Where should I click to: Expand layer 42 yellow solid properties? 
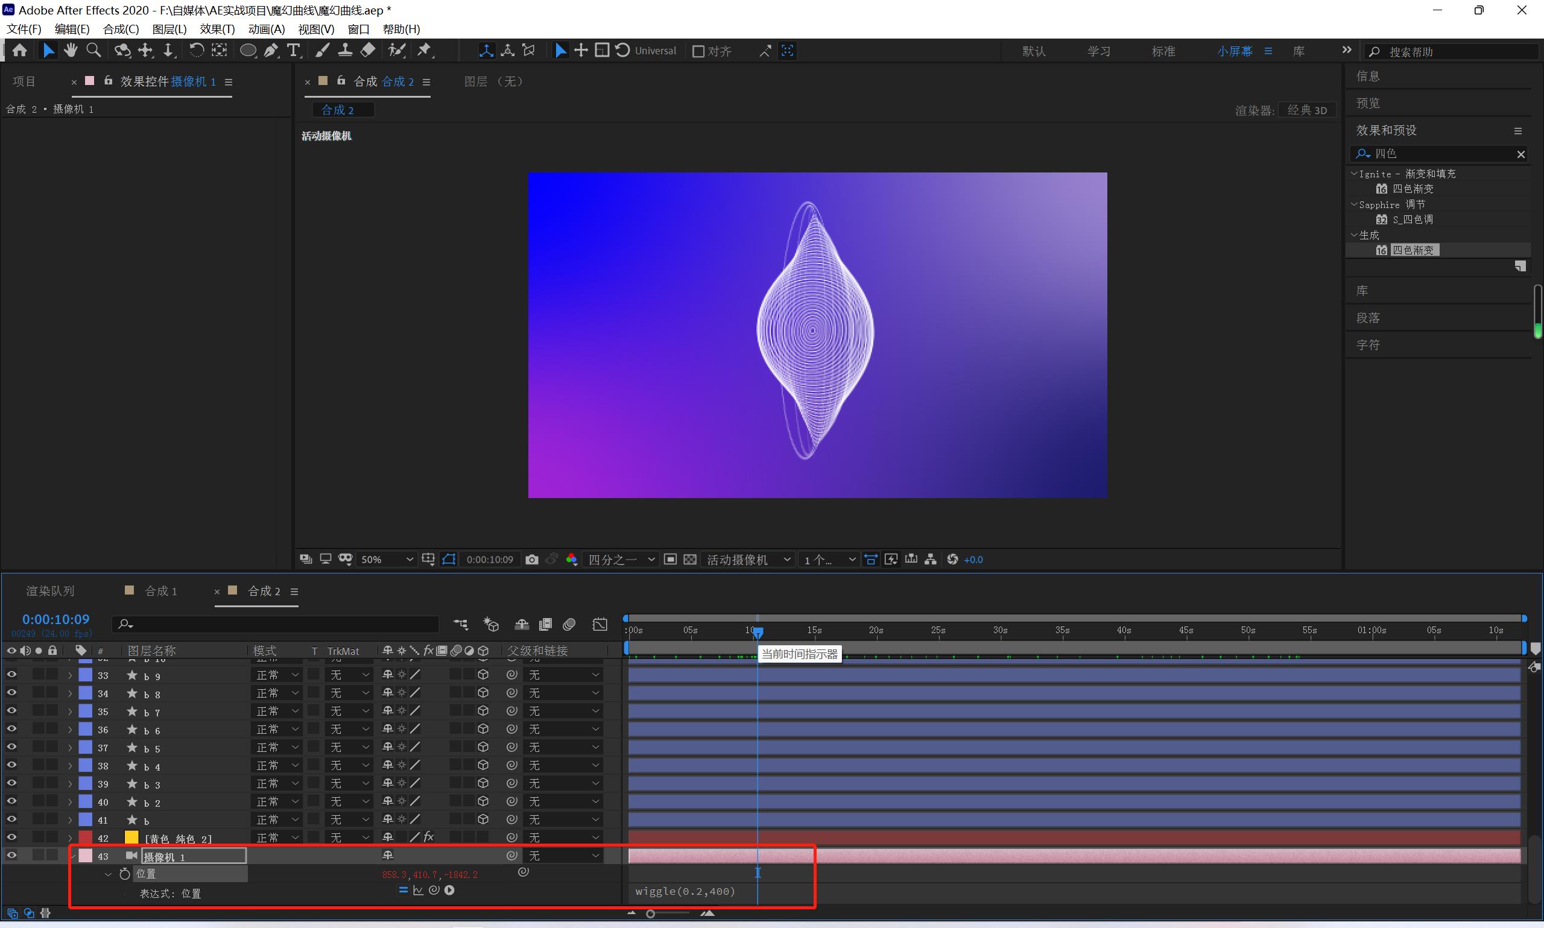tap(70, 838)
